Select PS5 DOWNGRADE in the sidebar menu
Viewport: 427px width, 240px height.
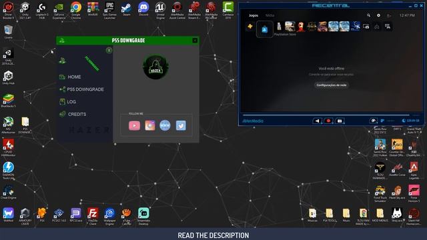click(x=81, y=89)
